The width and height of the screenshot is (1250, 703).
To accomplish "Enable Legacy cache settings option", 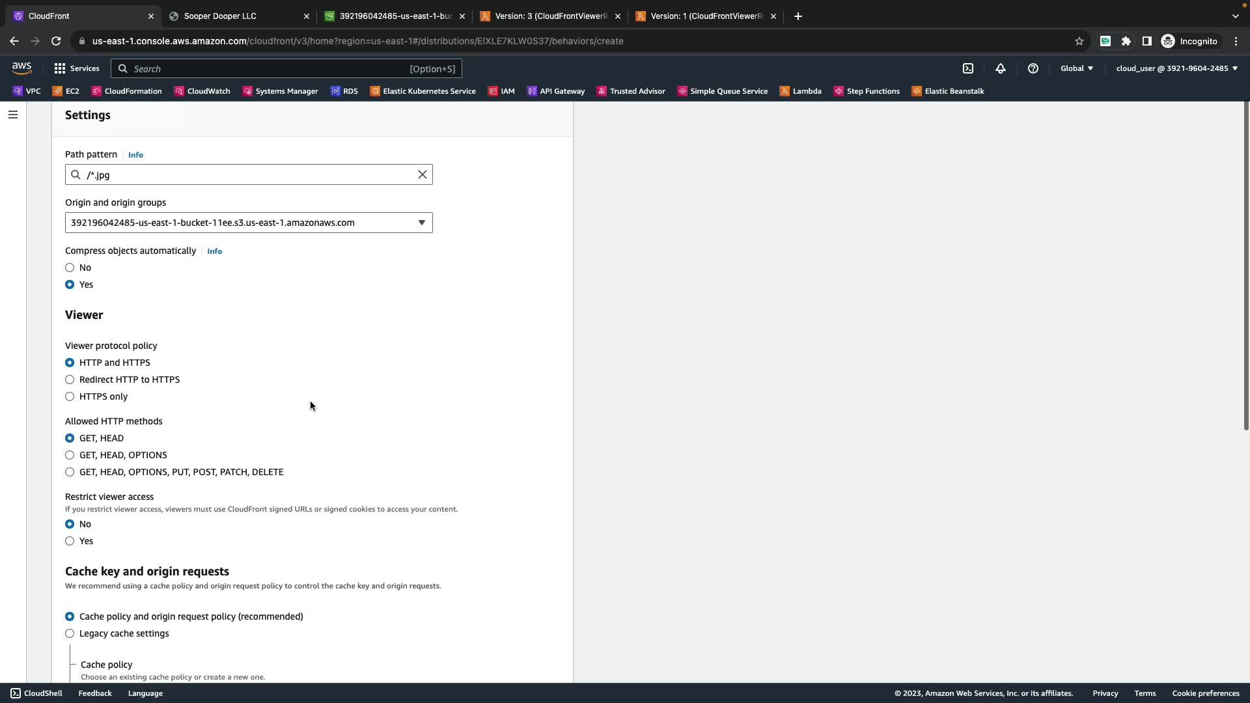I will point(70,633).
